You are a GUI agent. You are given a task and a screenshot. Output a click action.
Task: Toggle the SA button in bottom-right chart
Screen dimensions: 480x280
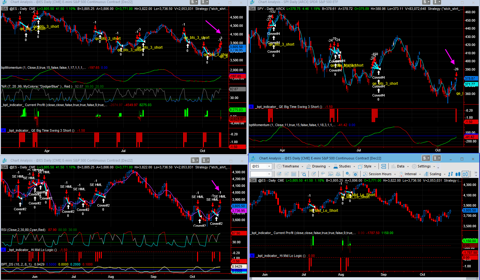click(253, 180)
